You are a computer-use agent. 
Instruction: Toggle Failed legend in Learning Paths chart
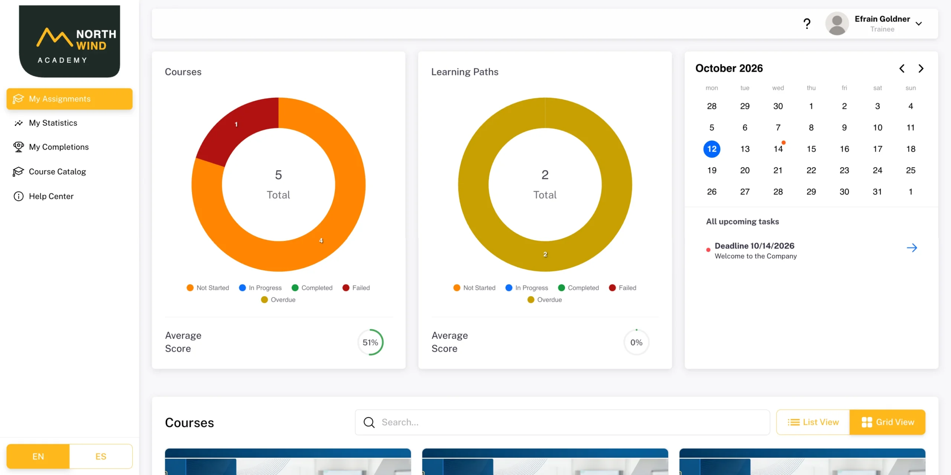[623, 288]
